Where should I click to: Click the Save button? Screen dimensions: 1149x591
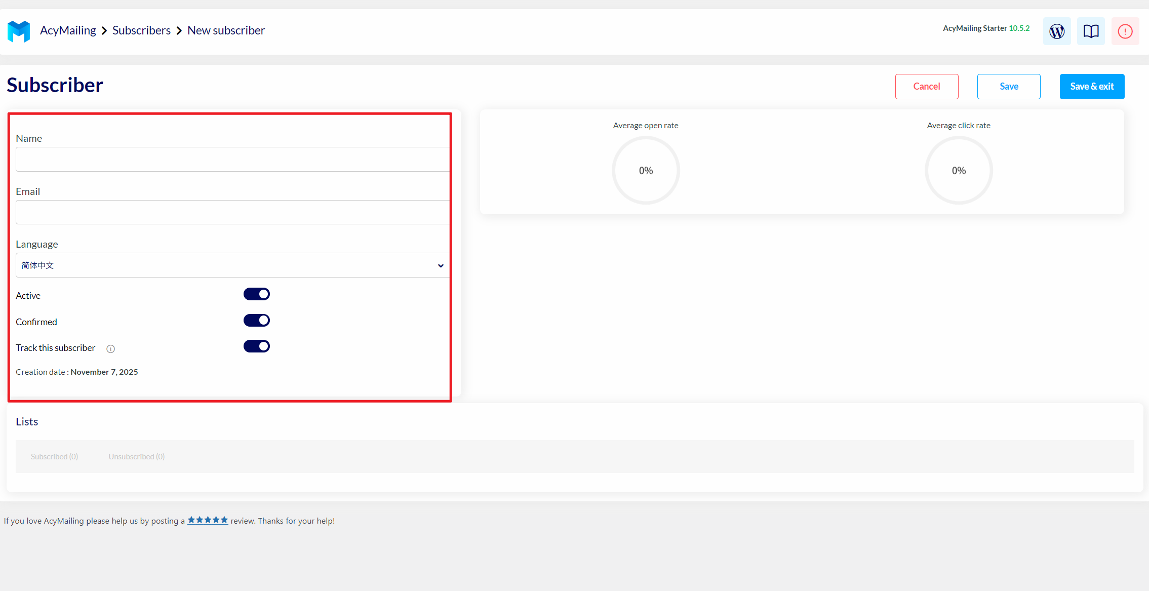tap(1008, 87)
